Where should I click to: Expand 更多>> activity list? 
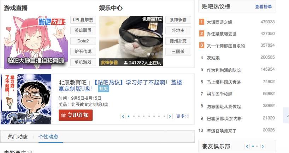[182, 116]
